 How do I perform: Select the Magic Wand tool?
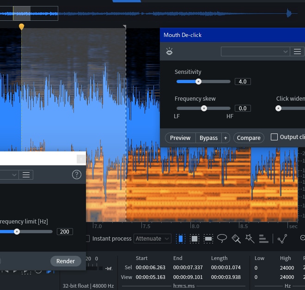click(250, 239)
